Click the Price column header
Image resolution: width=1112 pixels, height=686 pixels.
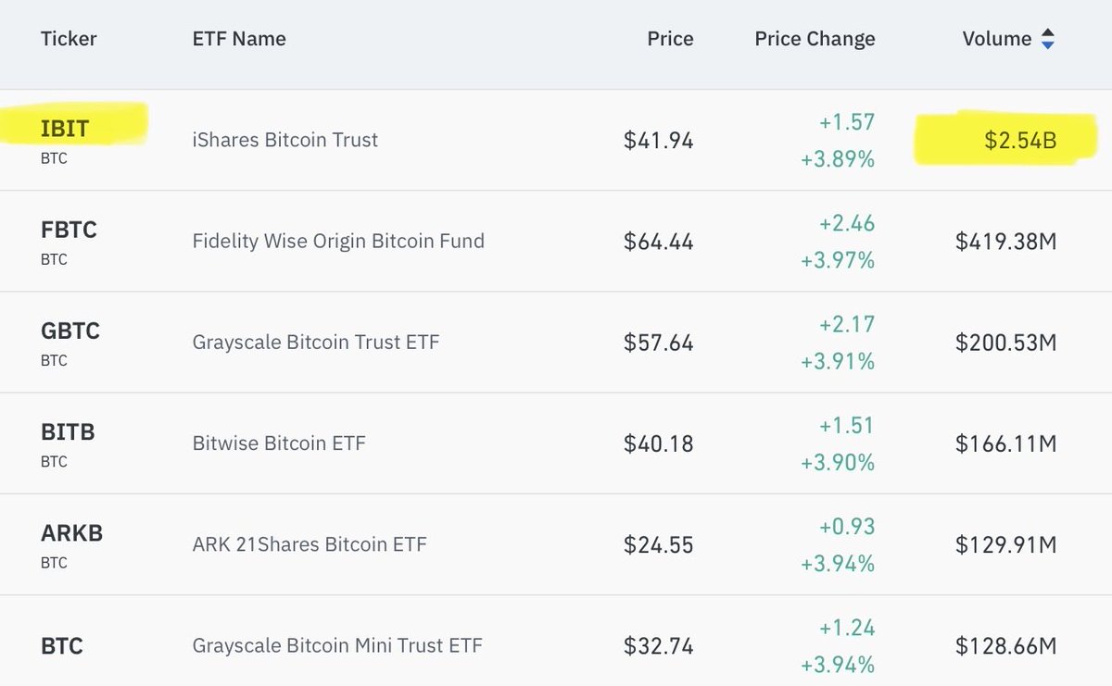coord(670,39)
